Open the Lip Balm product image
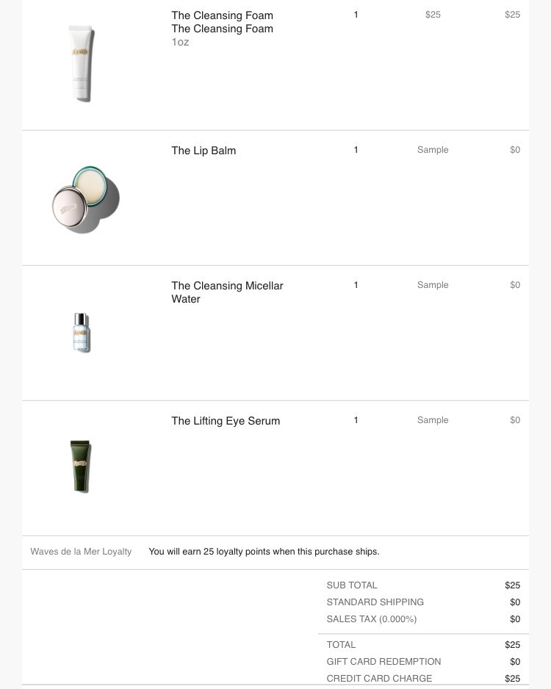Image resolution: width=551 pixels, height=689 pixels. [86, 199]
